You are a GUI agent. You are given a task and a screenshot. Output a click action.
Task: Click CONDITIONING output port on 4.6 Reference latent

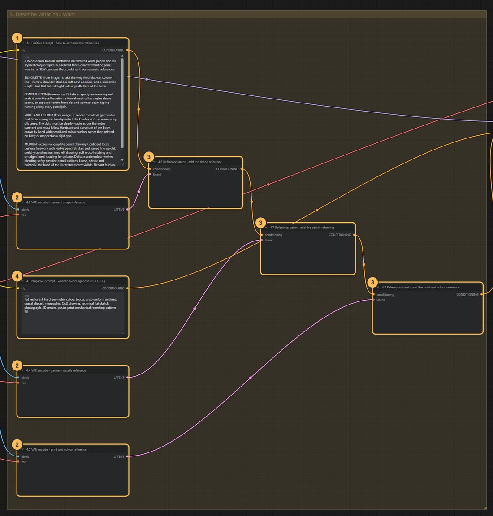(x=242, y=169)
